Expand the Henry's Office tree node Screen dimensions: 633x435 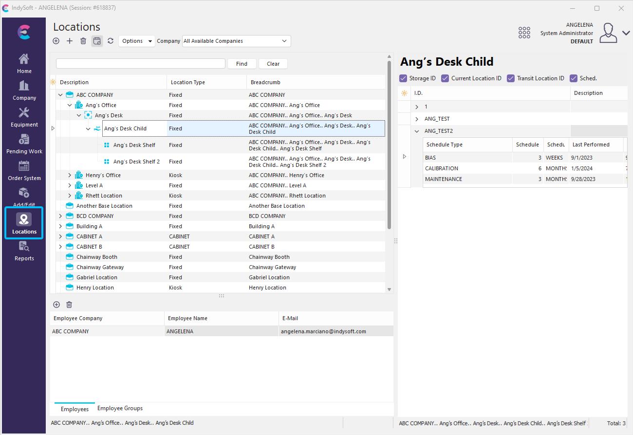[70, 175]
